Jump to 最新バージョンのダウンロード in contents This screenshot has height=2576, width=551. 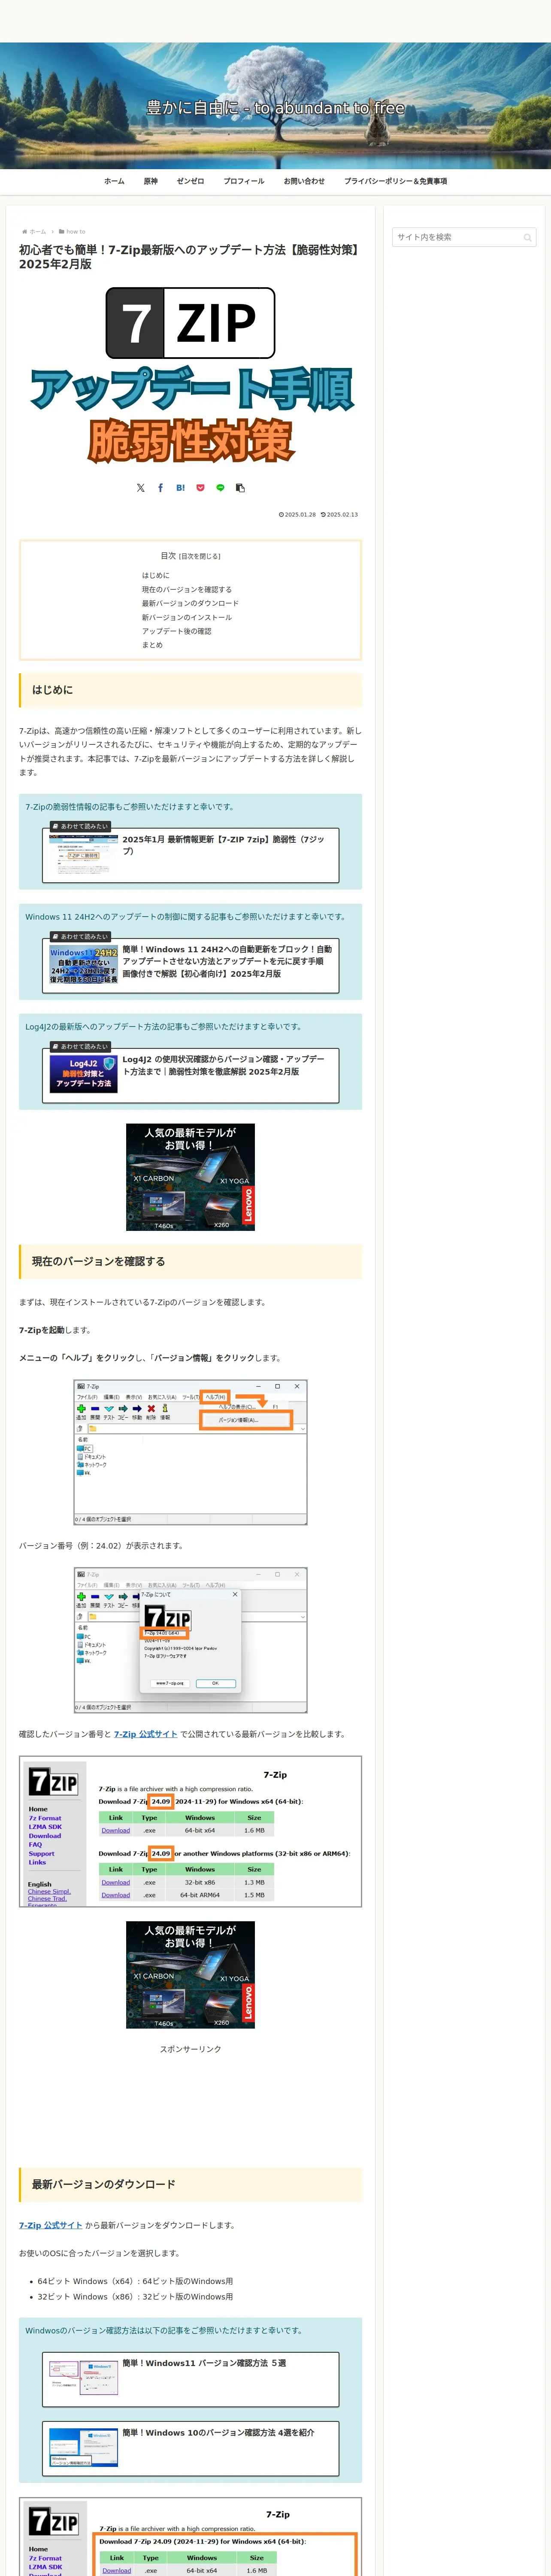(190, 603)
